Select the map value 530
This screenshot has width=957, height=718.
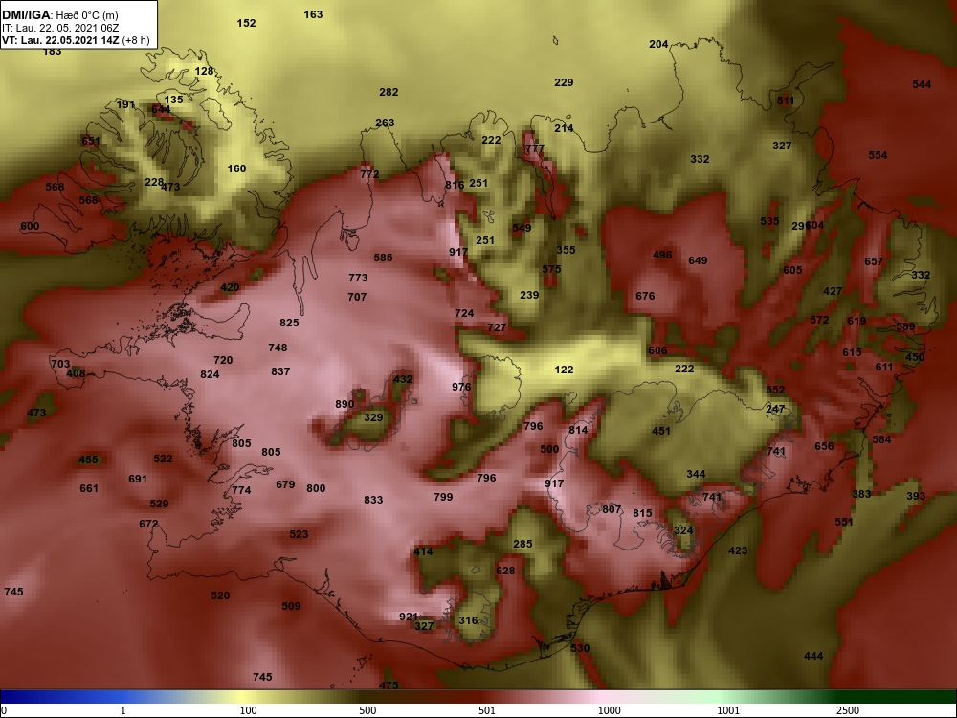tap(581, 648)
